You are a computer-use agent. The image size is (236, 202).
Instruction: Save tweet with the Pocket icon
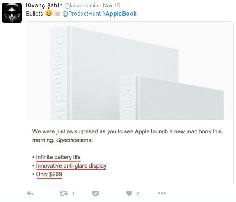tap(95, 193)
